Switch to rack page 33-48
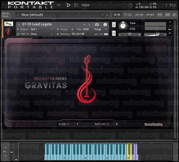This screenshot has height=162, width=179. (x=139, y=15)
